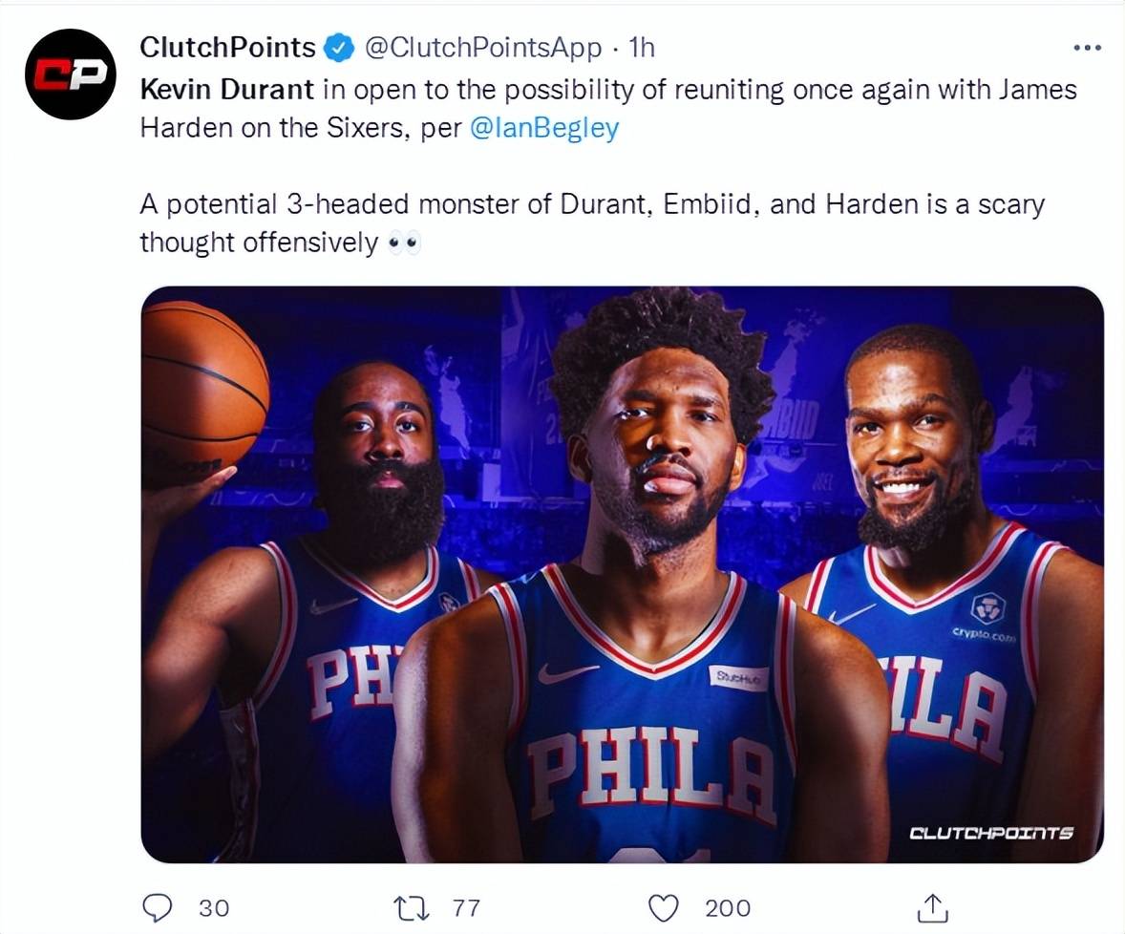
Task: Open the ClutchPoints CP profile avatar
Action: (70, 74)
